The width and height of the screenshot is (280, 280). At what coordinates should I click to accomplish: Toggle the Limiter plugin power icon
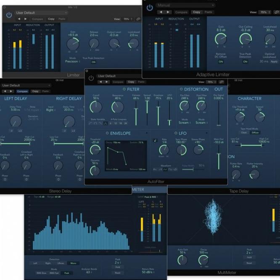pyautogui.click(x=9, y=15)
